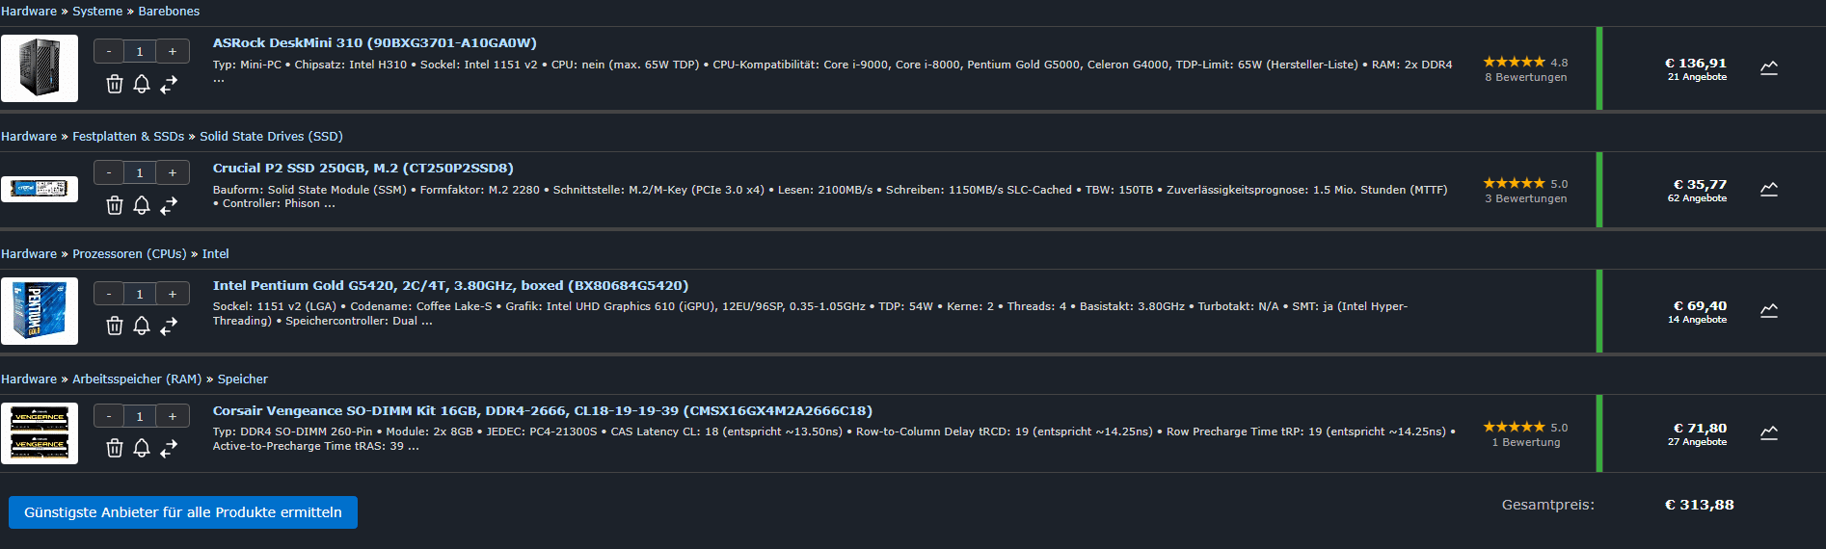Open Intel breadcrumb category
This screenshot has width=1826, height=549.
pyautogui.click(x=216, y=254)
